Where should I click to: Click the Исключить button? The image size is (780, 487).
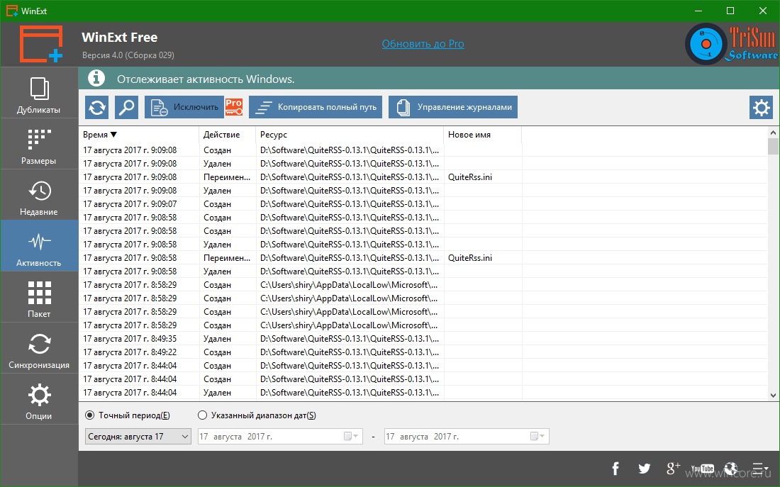[x=184, y=108]
